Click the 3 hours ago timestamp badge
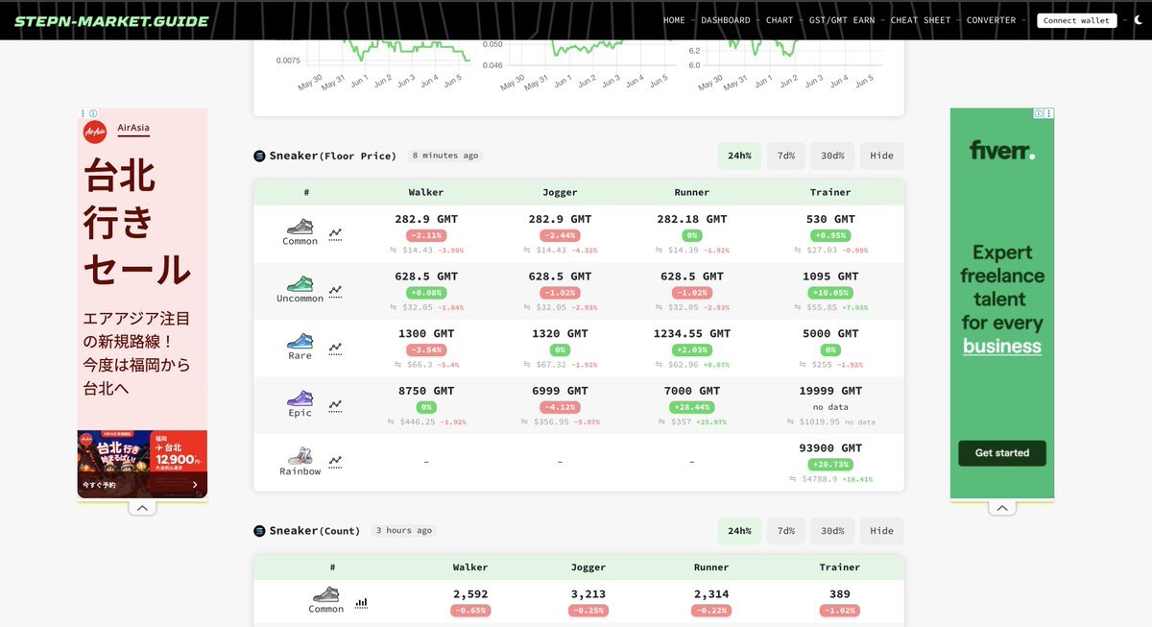 [x=403, y=530]
